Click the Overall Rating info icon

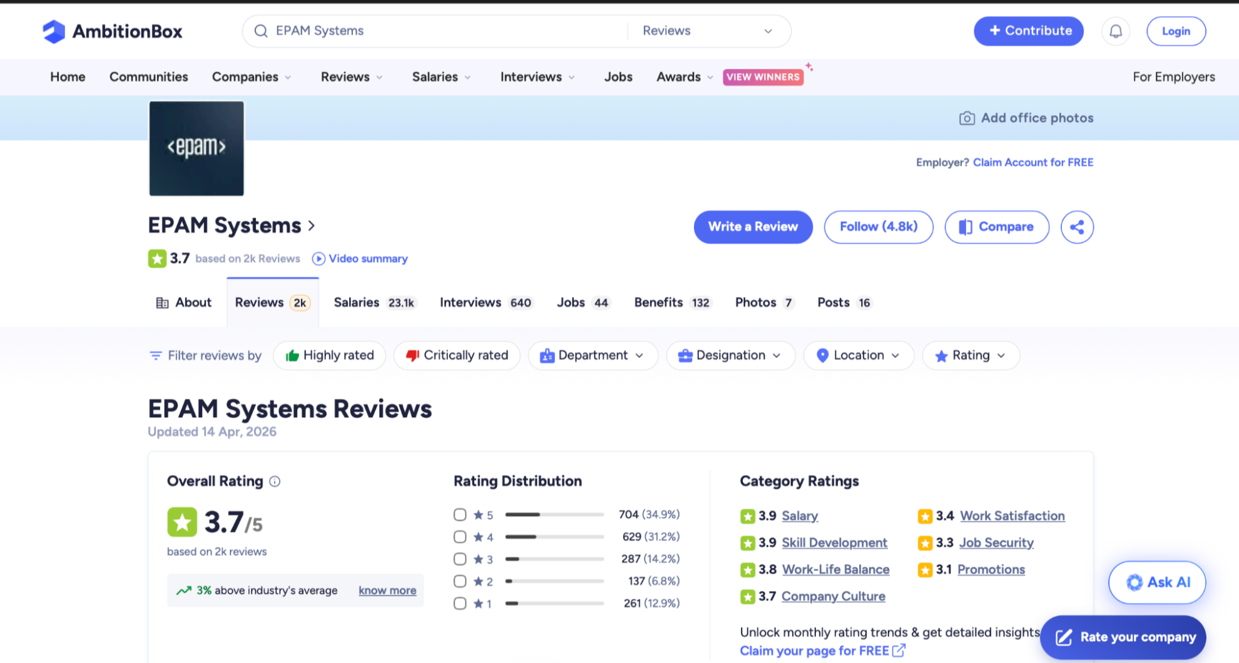(x=275, y=482)
